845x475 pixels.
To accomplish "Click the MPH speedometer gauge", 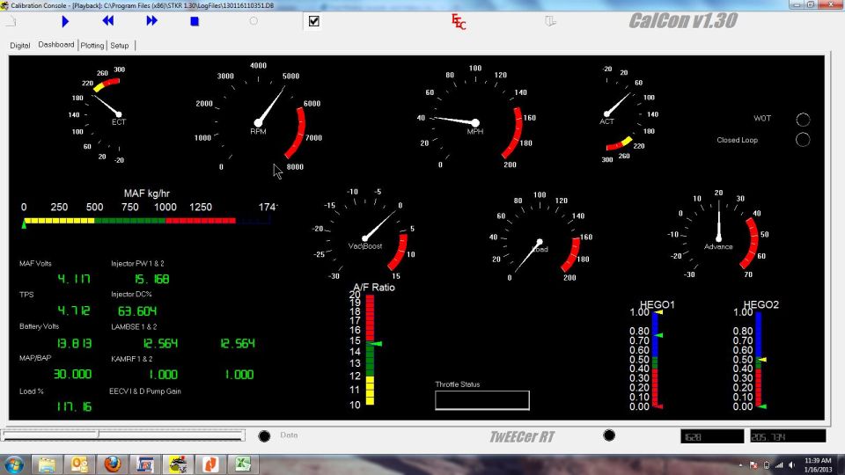I will [475, 117].
